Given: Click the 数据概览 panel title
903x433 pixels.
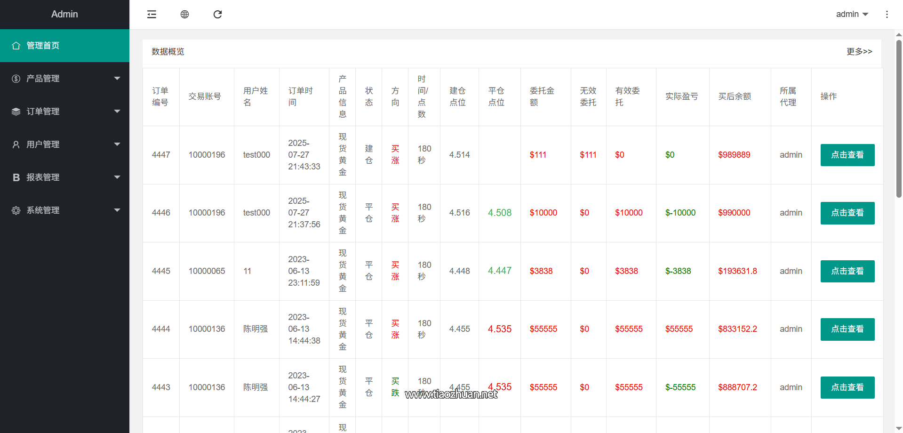Looking at the screenshot, I should [168, 52].
